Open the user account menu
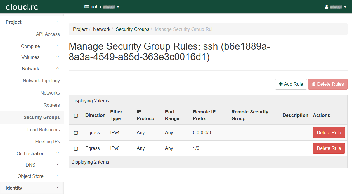 pyautogui.click(x=336, y=7)
